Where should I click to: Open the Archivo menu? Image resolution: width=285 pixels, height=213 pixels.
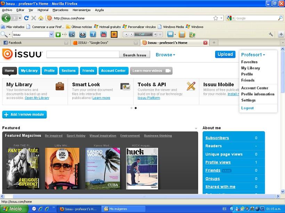(x=7, y=10)
